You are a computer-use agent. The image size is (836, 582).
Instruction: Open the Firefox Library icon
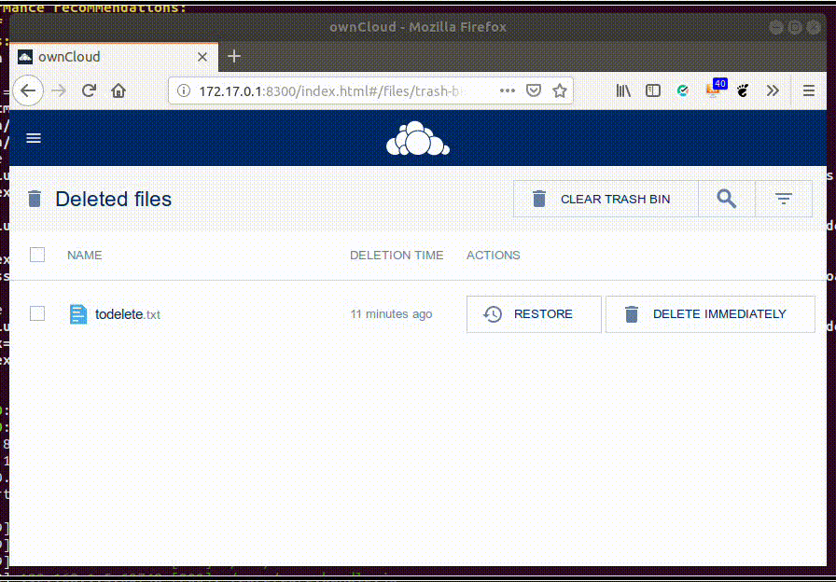[623, 90]
